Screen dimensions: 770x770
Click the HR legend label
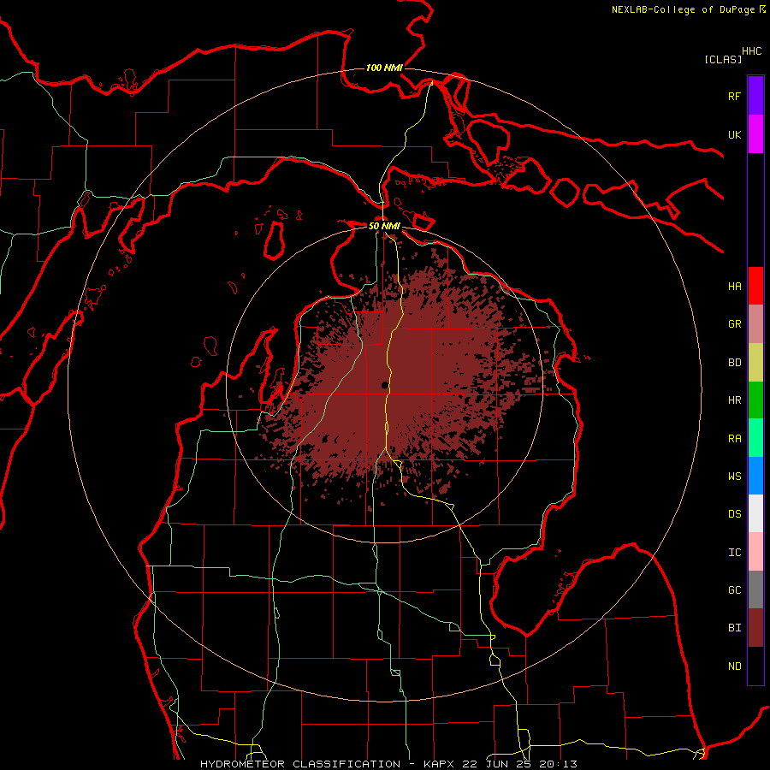[x=735, y=400]
